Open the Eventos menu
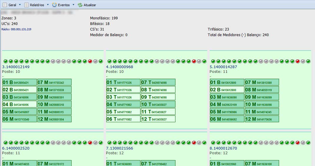 [64, 5]
